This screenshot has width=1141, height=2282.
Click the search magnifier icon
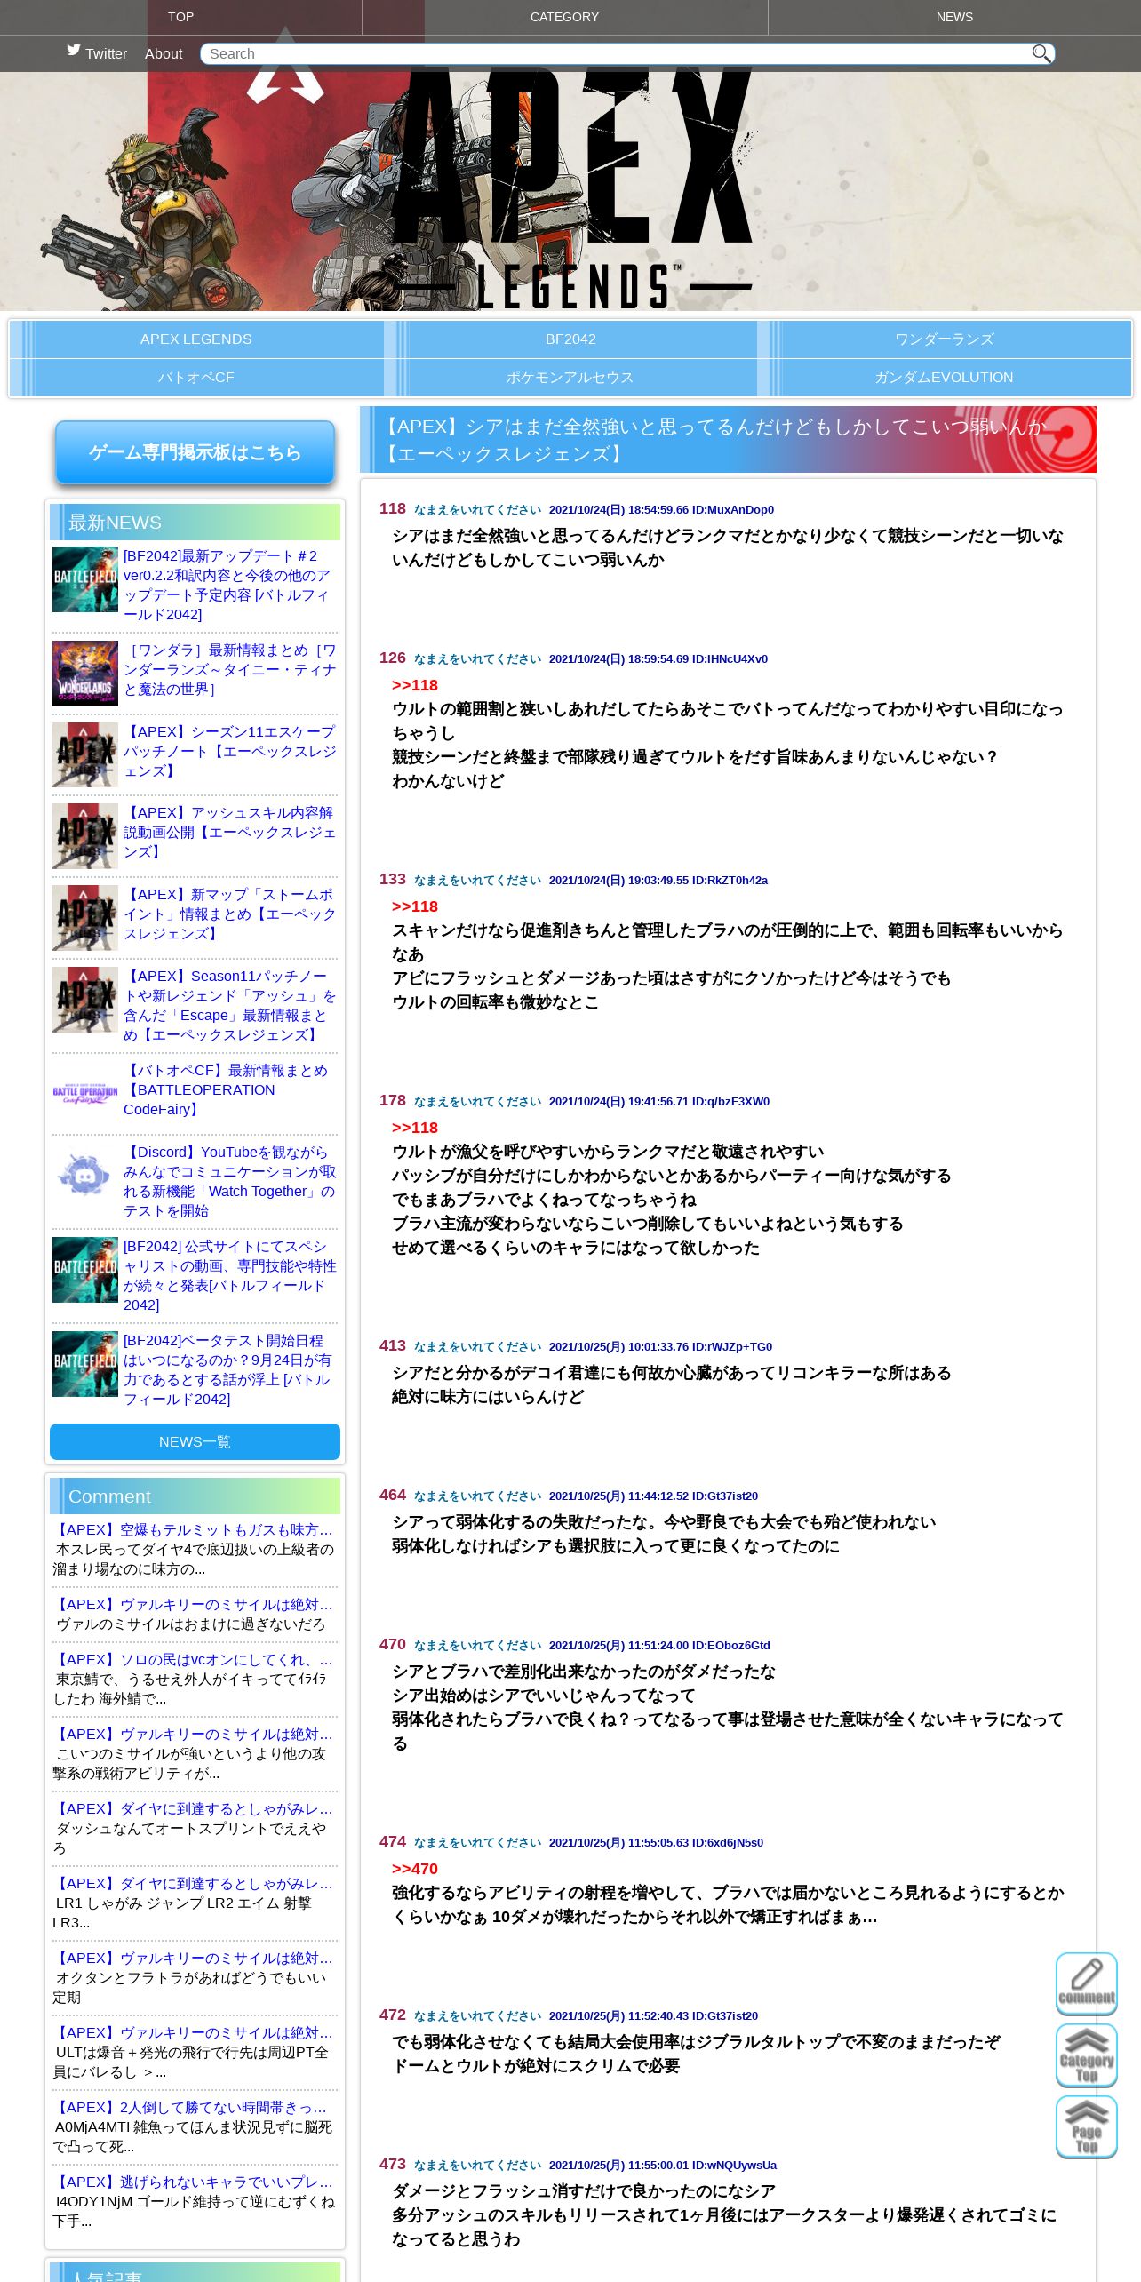(x=1041, y=53)
